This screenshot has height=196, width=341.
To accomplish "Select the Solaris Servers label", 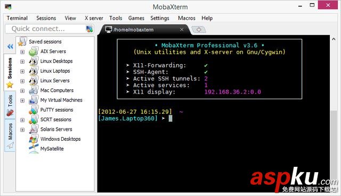I will point(56,130).
